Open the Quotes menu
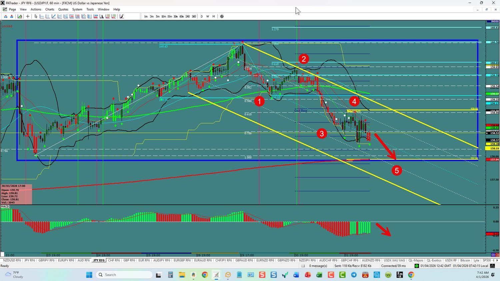 coord(63,9)
